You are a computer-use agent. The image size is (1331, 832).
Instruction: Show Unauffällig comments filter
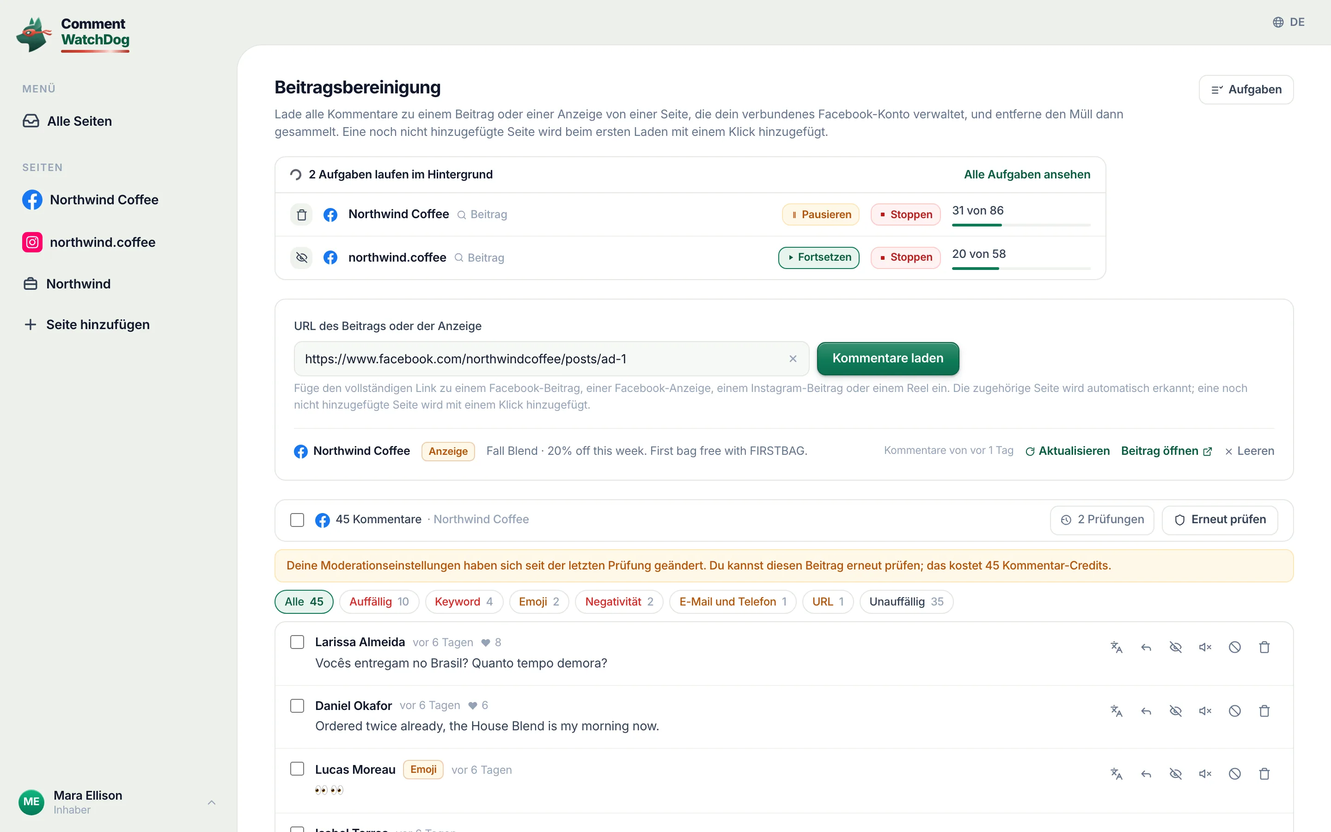point(906,601)
